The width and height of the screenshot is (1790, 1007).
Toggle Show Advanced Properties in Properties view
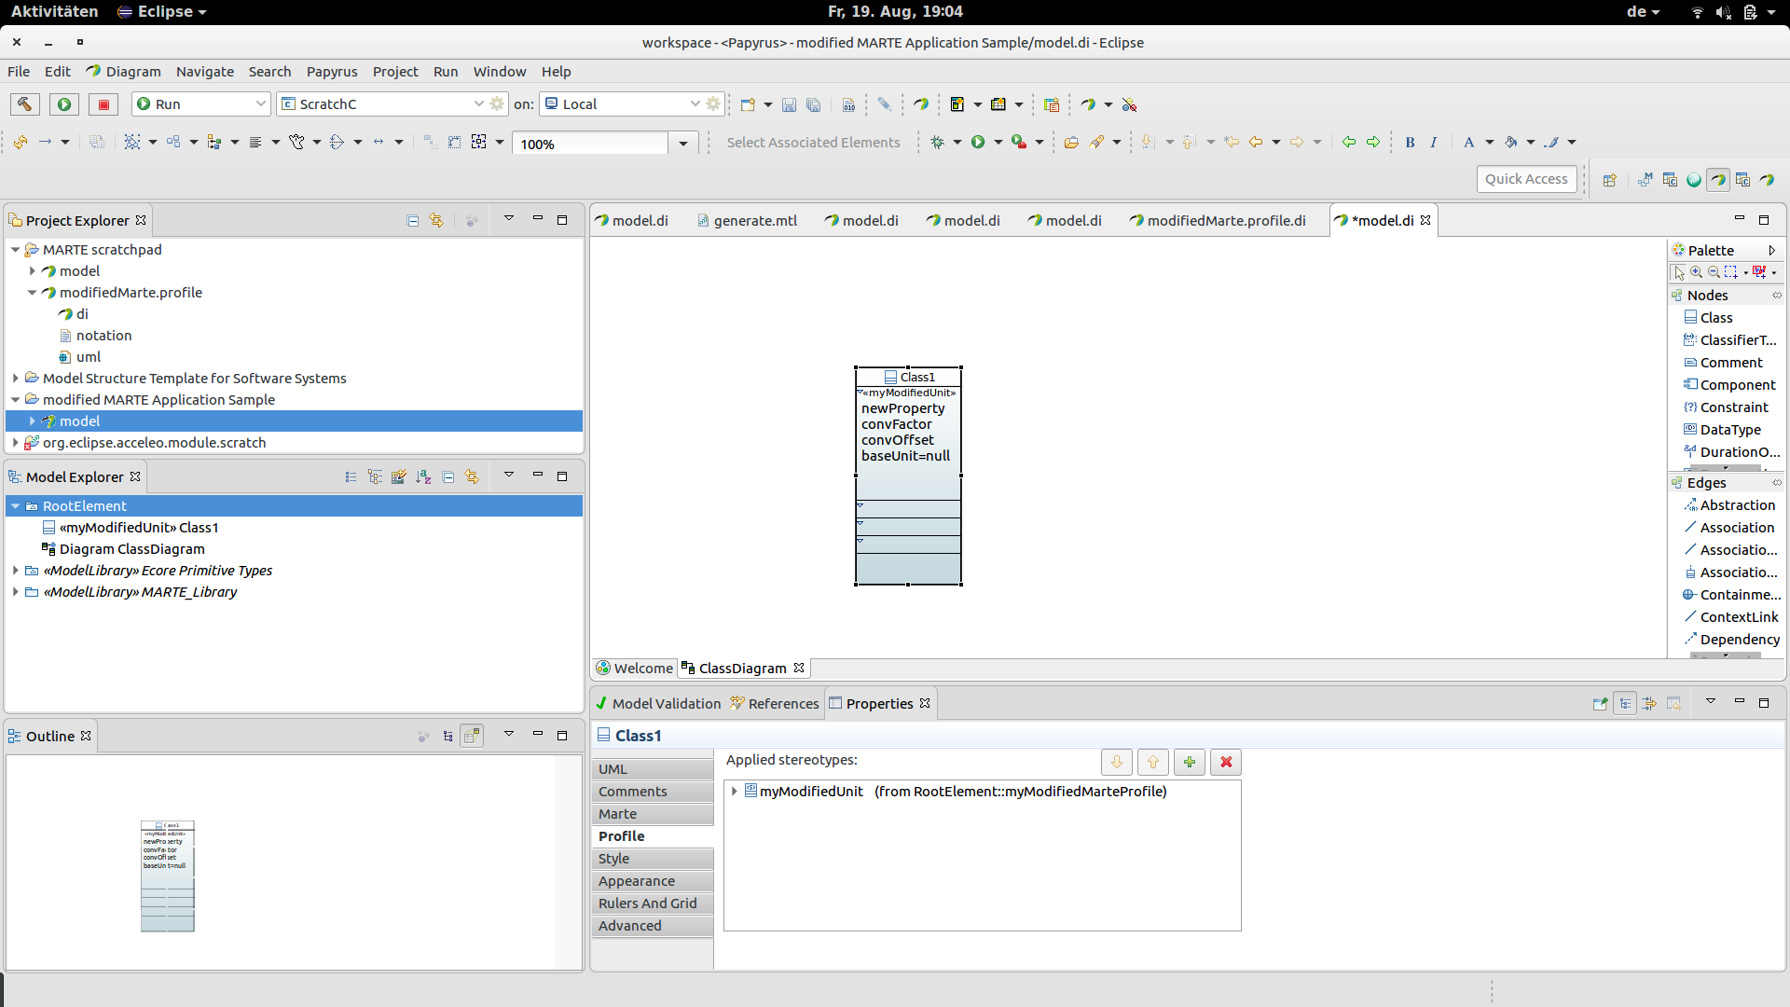point(1649,704)
